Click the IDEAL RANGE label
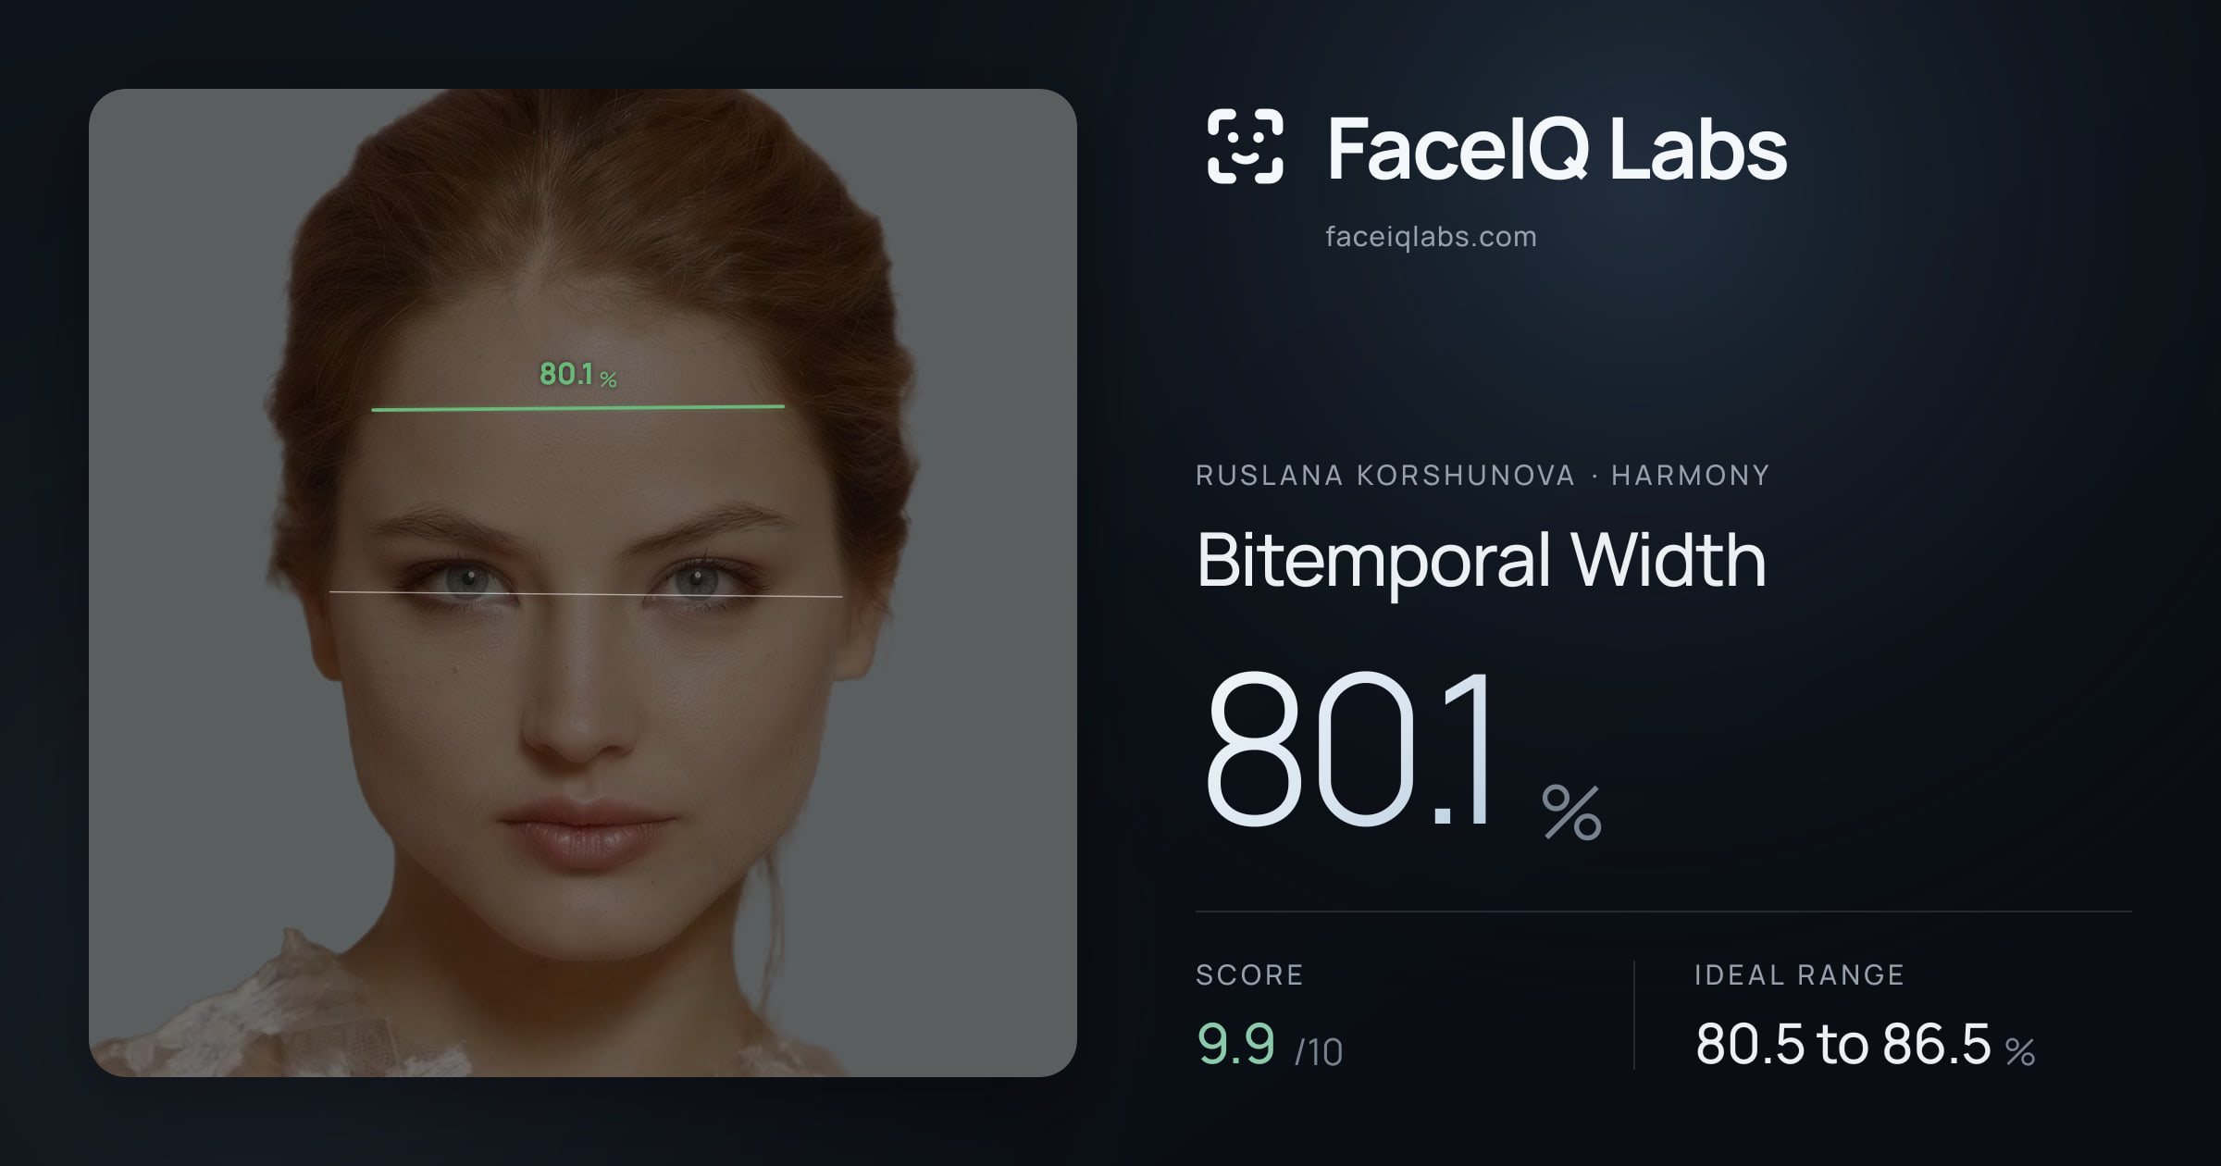The width and height of the screenshot is (2221, 1166). pyautogui.click(x=1799, y=974)
